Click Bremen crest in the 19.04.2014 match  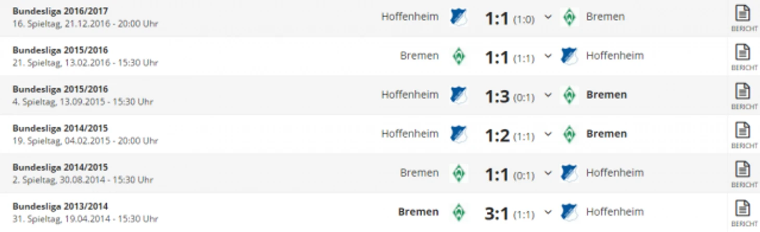pos(459,212)
